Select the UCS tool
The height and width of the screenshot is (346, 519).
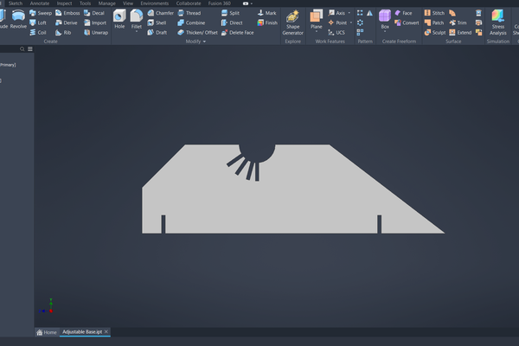(336, 33)
